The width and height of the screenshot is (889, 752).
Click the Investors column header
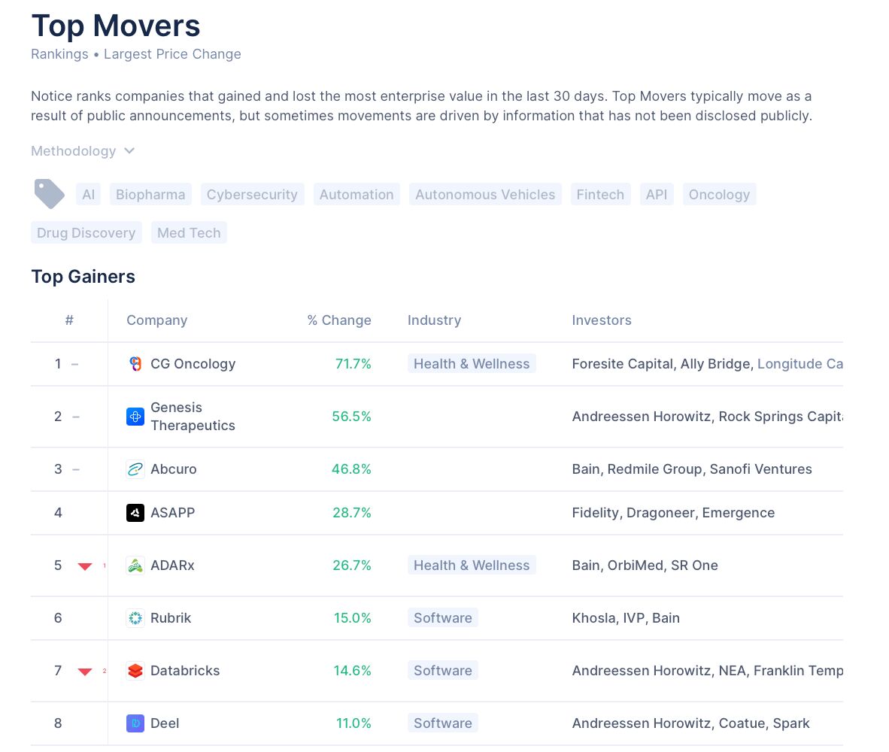[602, 320]
